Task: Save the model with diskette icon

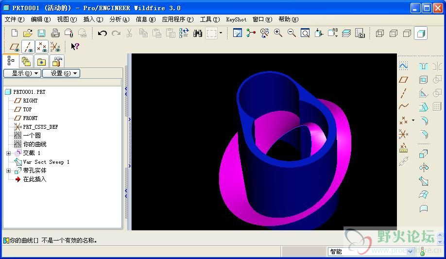Action: tap(41, 34)
